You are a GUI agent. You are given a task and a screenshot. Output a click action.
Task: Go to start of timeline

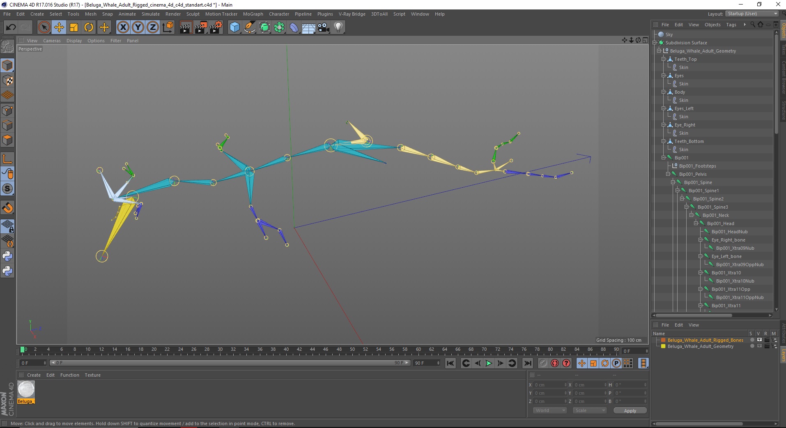click(450, 363)
